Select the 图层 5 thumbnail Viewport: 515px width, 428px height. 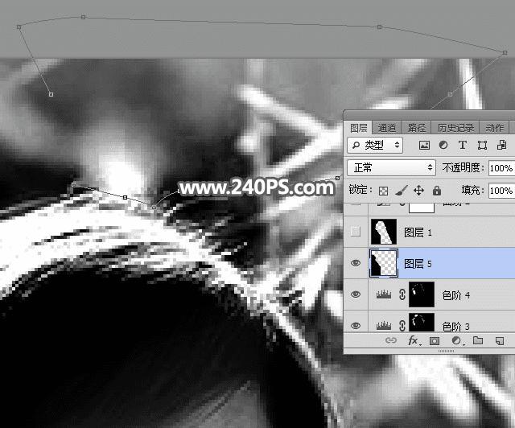coord(384,263)
